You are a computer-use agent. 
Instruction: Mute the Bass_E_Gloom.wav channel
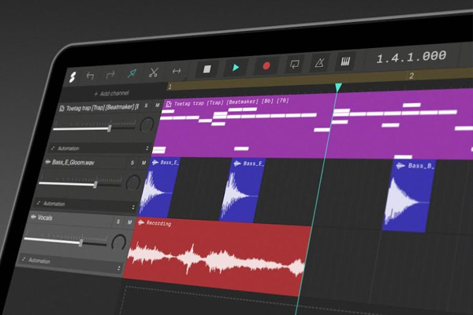pos(143,162)
